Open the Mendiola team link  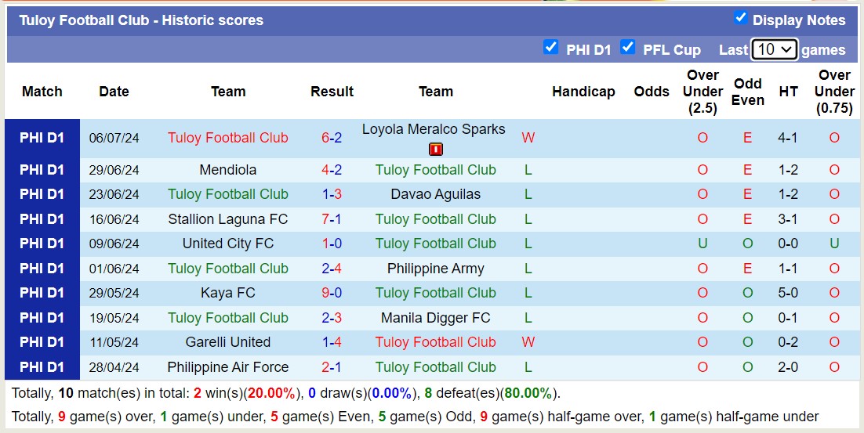click(228, 170)
